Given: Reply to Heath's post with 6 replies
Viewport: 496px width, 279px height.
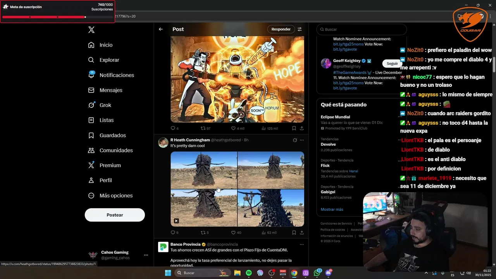Looking at the screenshot, I should point(174,232).
